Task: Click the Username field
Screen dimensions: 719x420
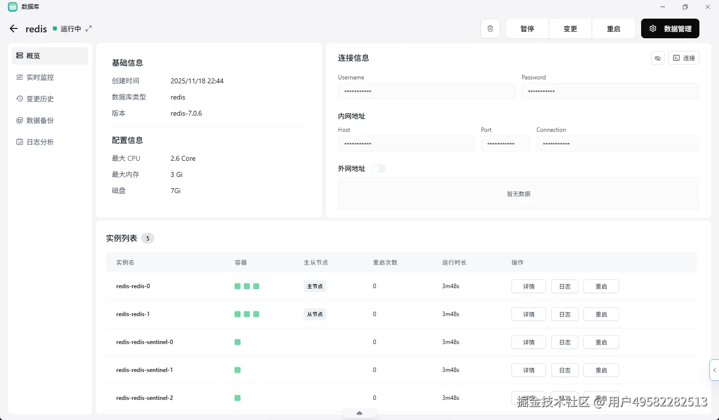Action: point(427,91)
